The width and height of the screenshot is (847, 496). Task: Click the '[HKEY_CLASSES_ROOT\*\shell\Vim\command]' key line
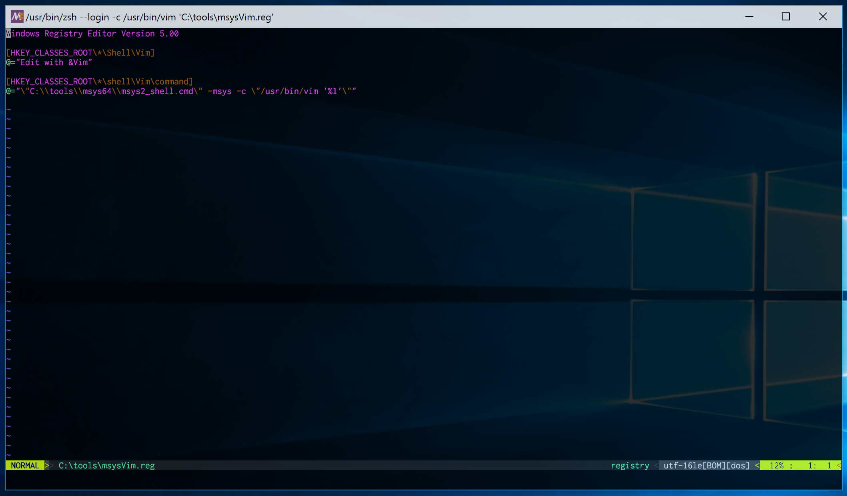[100, 82]
